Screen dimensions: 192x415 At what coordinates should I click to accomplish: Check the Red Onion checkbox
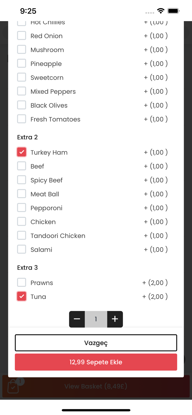[22, 36]
